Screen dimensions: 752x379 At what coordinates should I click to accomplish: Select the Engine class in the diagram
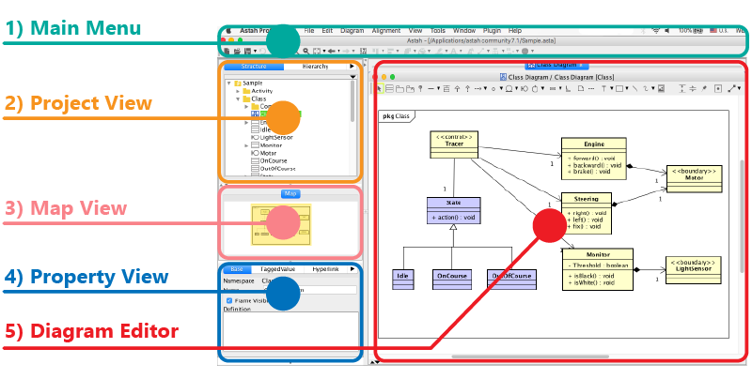[x=594, y=159]
